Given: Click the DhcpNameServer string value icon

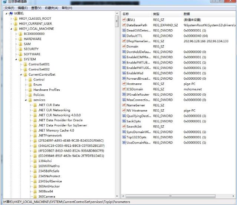Looking at the screenshot, I should point(124,41).
